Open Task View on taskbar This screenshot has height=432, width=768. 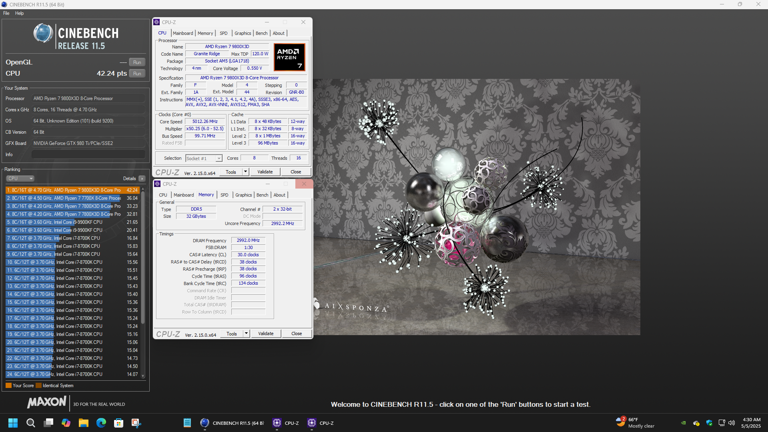(x=48, y=423)
